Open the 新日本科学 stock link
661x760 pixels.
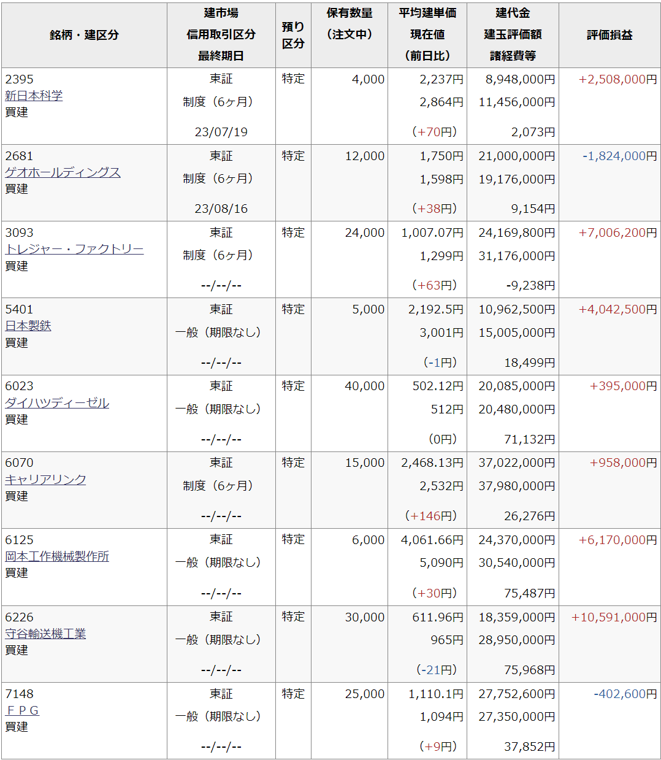[34, 96]
